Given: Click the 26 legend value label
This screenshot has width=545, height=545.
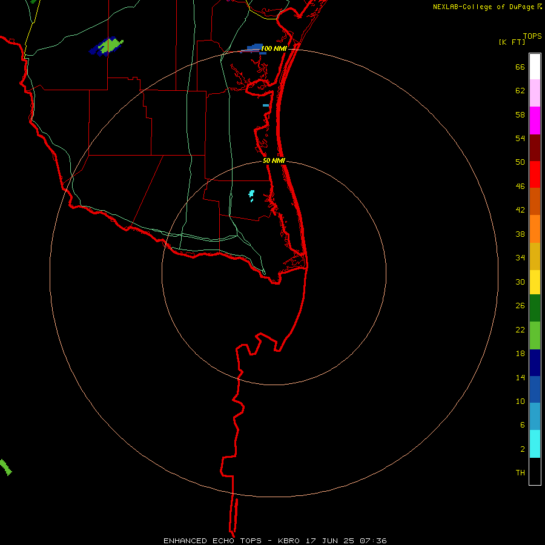Looking at the screenshot, I should (x=520, y=306).
